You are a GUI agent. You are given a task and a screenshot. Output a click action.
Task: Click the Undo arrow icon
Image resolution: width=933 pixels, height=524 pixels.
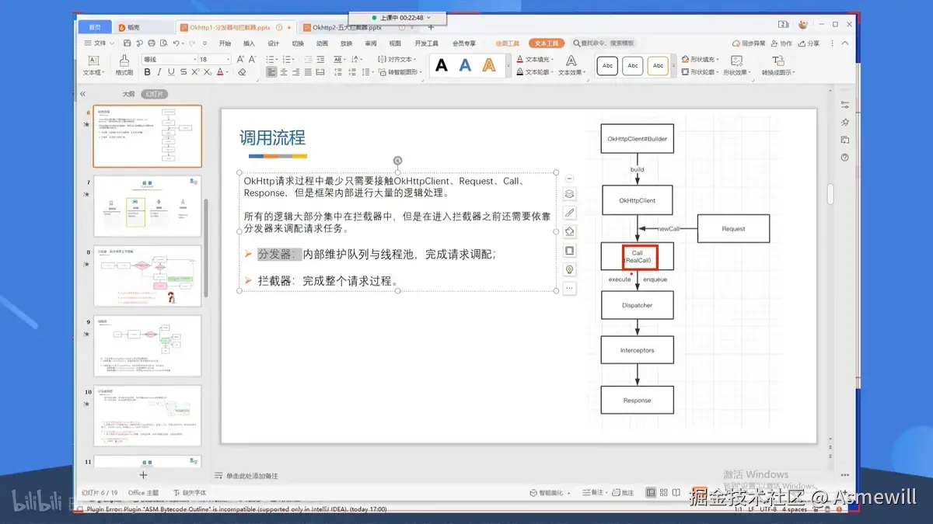(176, 43)
